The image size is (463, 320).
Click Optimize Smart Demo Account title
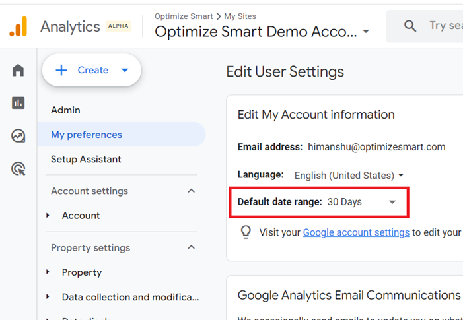click(x=256, y=32)
